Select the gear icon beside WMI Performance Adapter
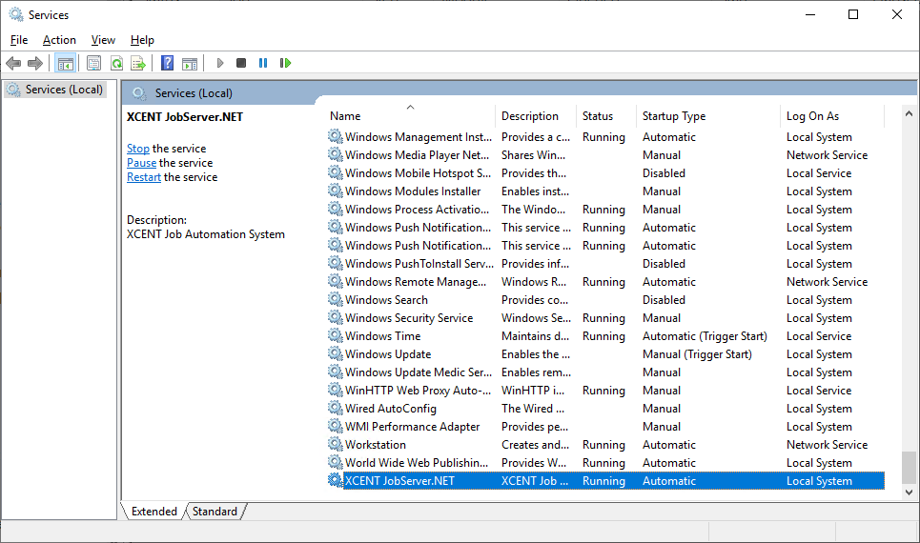The height and width of the screenshot is (543, 920). [x=335, y=426]
